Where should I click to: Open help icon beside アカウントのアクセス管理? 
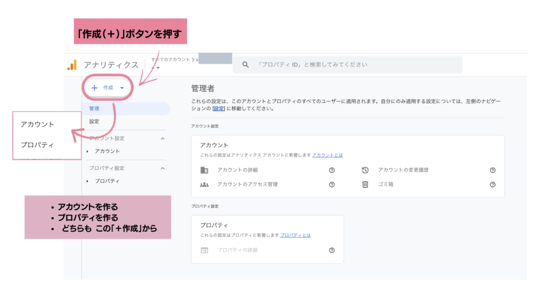(x=332, y=184)
